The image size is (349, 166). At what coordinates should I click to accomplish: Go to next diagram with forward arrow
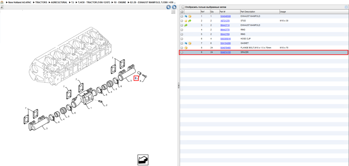pyautogui.click(x=174, y=7)
